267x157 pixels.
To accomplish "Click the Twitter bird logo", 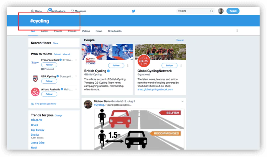I will pyautogui.click(x=134, y=11).
